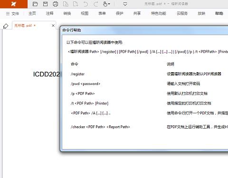The height and width of the screenshot is (178, 228).
Task: Click the Foxit Reader logo button
Action: pyautogui.click(x=14, y=4)
